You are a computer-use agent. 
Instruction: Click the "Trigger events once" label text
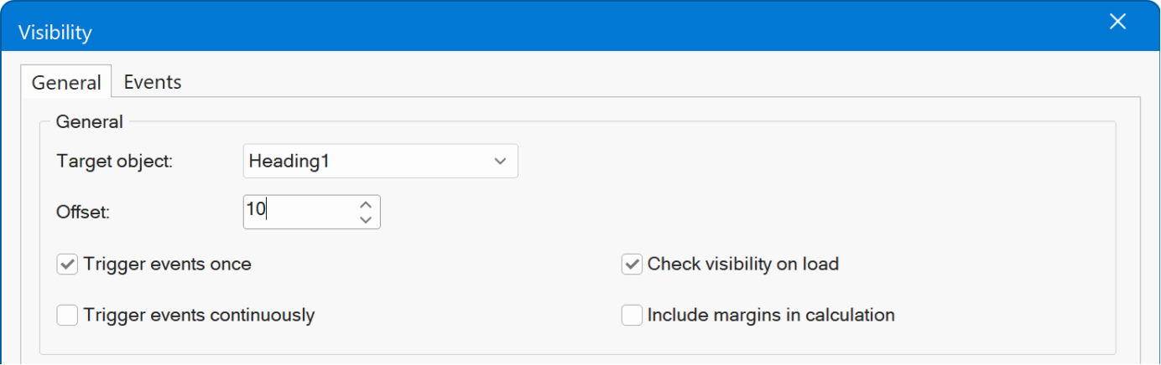[167, 265]
